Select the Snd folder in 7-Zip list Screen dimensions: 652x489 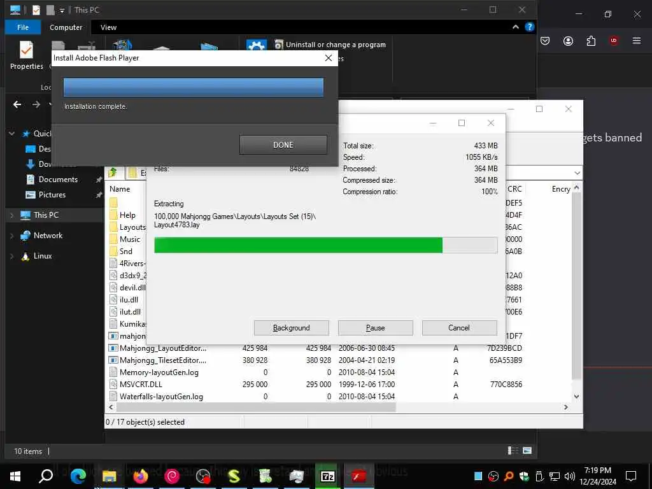click(x=125, y=251)
